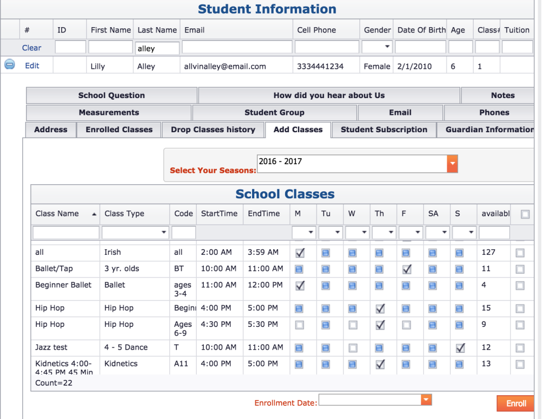Screen dimensions: 542x419
Task: Open the Monday filter dropdown
Action: click(x=311, y=233)
